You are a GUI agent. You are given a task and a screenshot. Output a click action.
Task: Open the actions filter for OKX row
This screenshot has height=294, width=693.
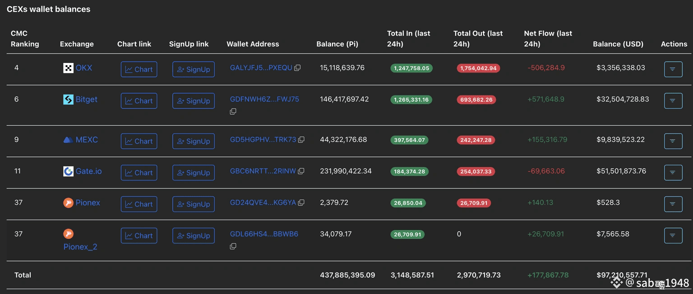point(673,69)
